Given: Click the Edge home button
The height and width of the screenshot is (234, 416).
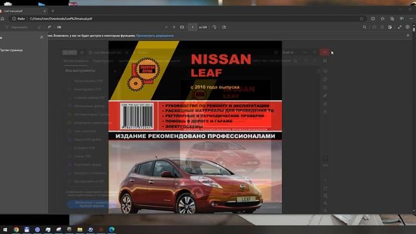Looking at the screenshot, I should pyautogui.click(x=3, y=19).
